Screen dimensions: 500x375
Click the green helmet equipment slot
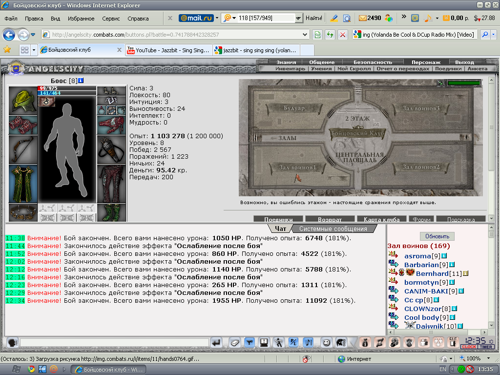point(23,101)
